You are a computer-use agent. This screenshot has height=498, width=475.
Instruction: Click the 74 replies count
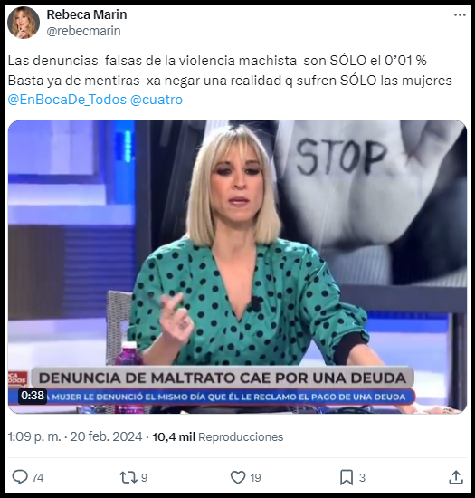pyautogui.click(x=38, y=478)
